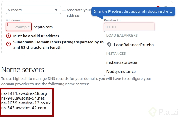Image resolution: width=180 pixels, height=118 pixels.
Task: Click the LOAD BALANCERS section label
Action: [122, 36]
